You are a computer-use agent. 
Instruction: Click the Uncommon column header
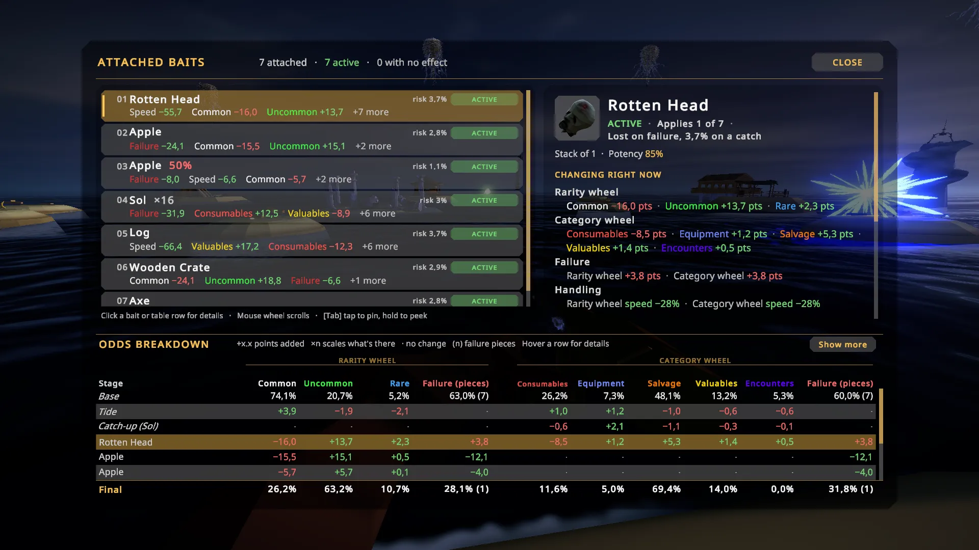(328, 383)
